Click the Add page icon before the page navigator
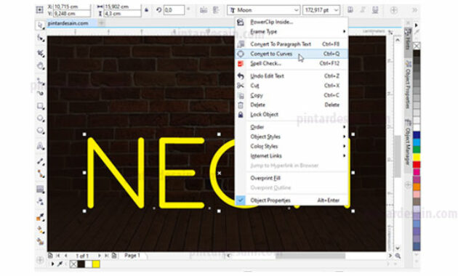Image resolution: width=458 pixels, height=276 pixels. pyautogui.click(x=50, y=256)
